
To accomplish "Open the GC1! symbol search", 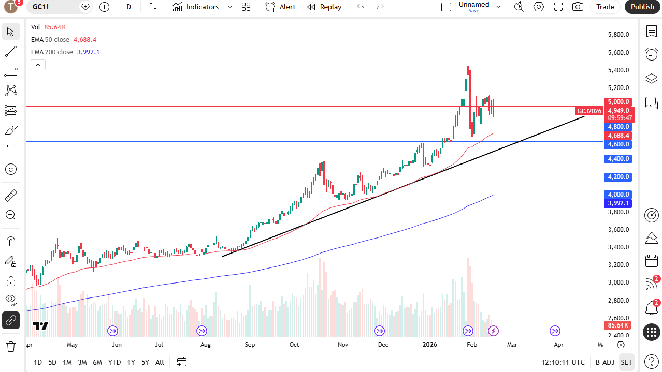I will [x=52, y=7].
